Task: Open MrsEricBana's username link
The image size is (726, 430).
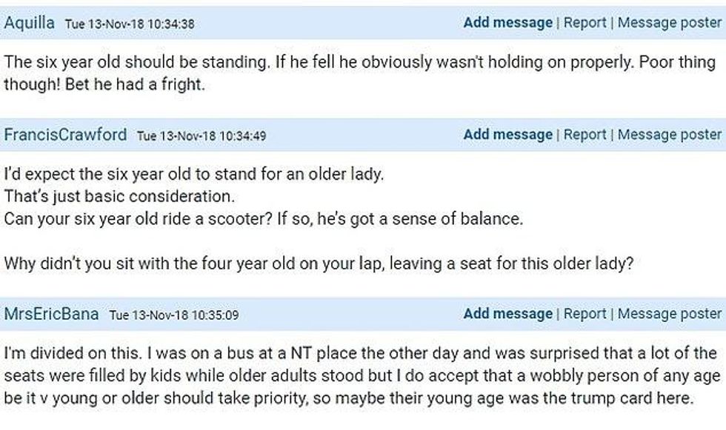Action: point(51,314)
